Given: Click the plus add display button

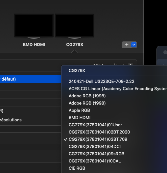Looking at the screenshot, I should pyautogui.click(x=127, y=45).
